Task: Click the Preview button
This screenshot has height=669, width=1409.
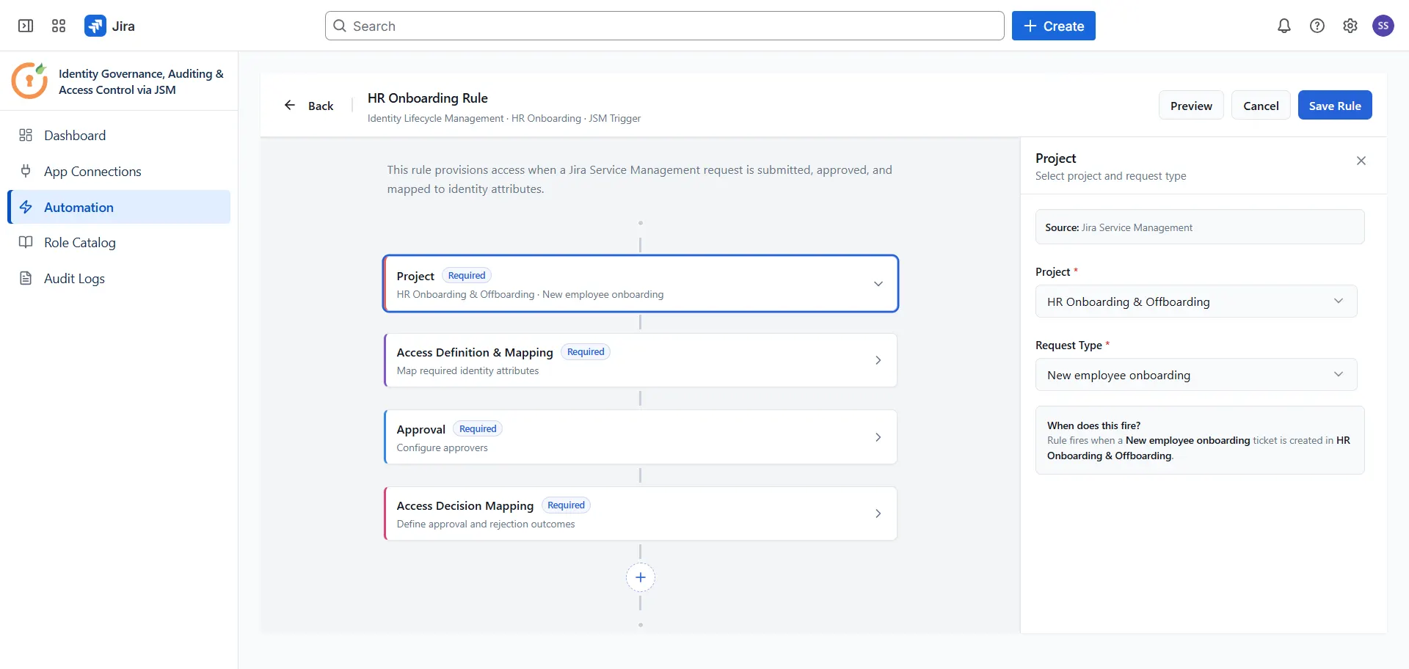Action: [x=1191, y=105]
